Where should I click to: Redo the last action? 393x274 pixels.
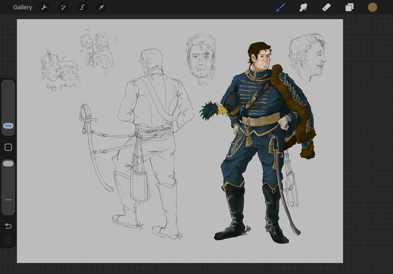point(8,240)
